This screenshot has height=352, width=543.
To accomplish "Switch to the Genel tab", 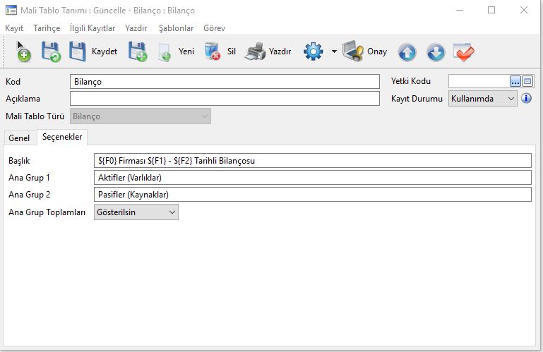I will pos(19,138).
